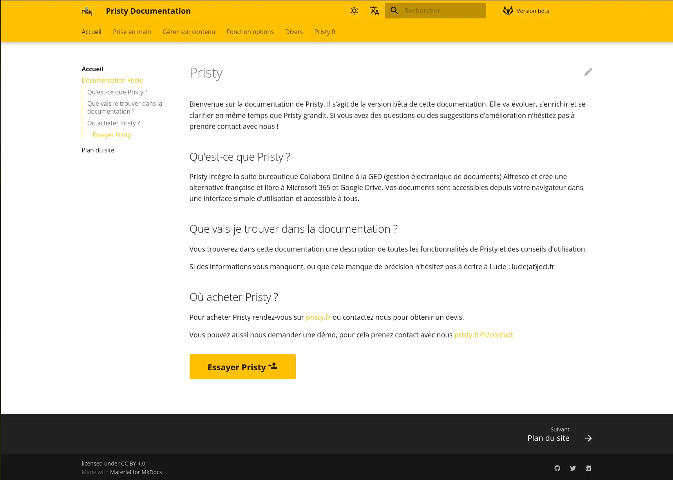
Task: Open the Twitter icon in the footer
Action: [x=573, y=468]
